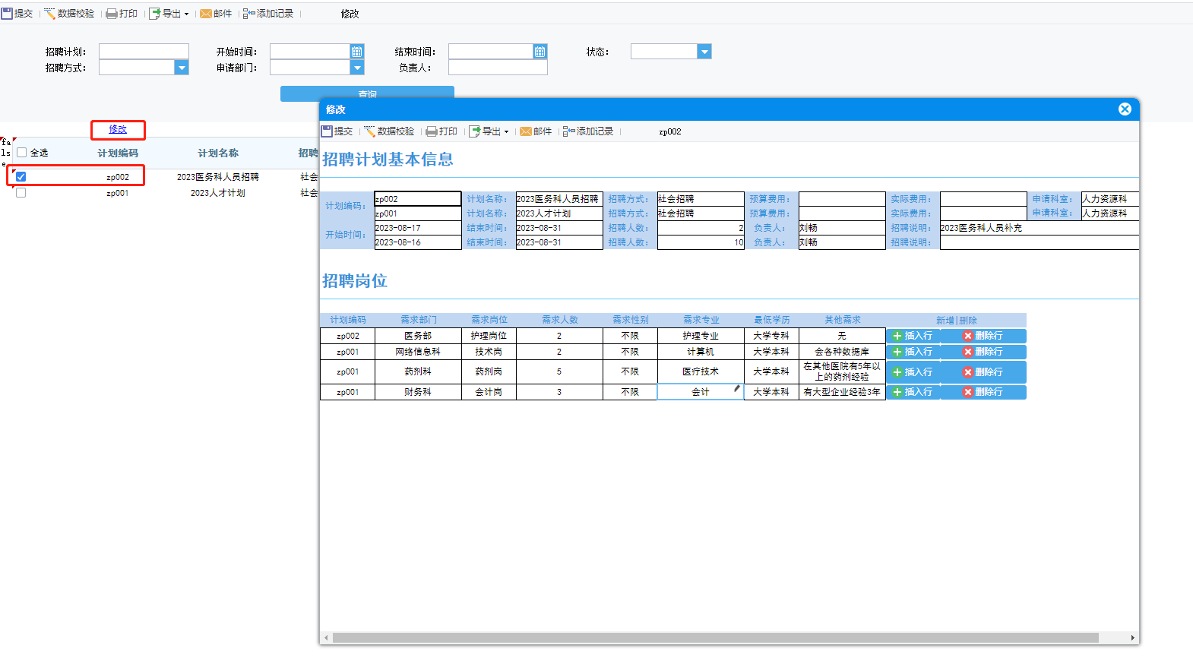This screenshot has width=1193, height=667.
Task: Click 数据校验 in main page toolbar
Action: pyautogui.click(x=69, y=14)
